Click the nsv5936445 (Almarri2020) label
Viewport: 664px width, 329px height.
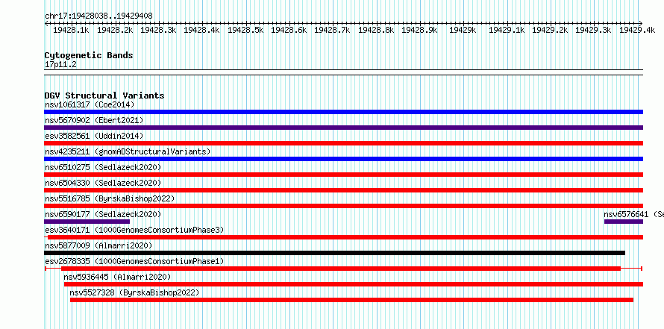(x=117, y=277)
